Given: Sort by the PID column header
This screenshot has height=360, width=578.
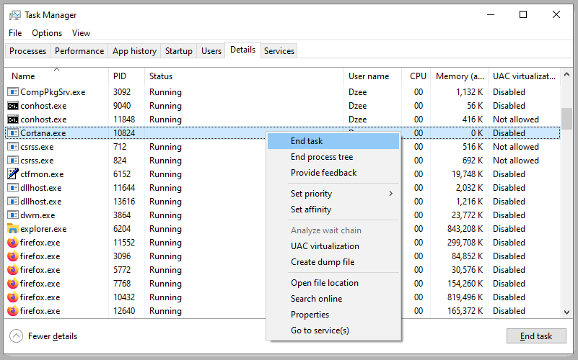Looking at the screenshot, I should point(120,76).
